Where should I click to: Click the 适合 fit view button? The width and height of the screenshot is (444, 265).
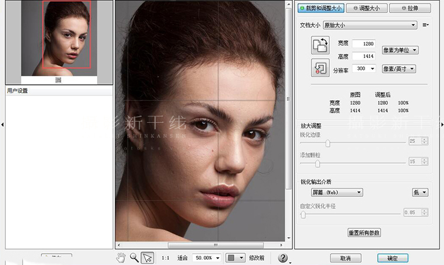pyautogui.click(x=182, y=258)
